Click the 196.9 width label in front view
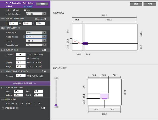The image size is (158, 120). (x=104, y=114)
